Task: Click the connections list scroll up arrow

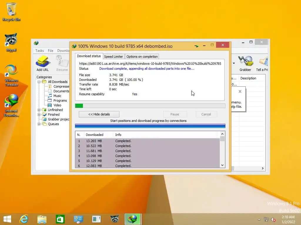Action: (223, 134)
